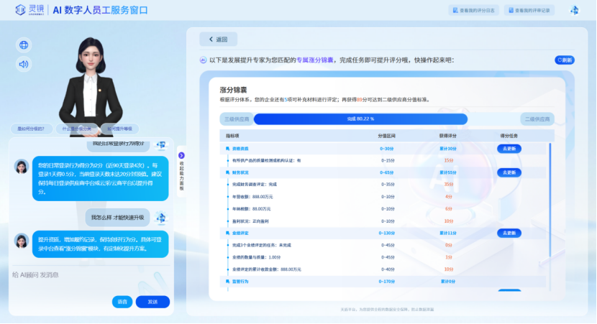
Task: Click the flag icon beside 业绩评定
Action: click(x=228, y=233)
